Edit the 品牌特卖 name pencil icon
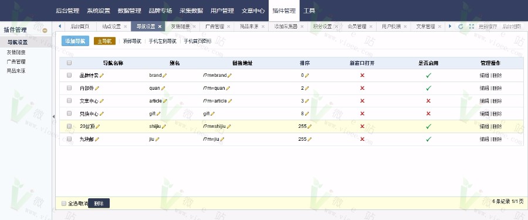 pos(101,76)
